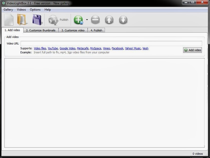Viewport: 210px width, 158px height.
Task: Expand the dropdown arrow beside Add video icon
Action: click(87, 20)
